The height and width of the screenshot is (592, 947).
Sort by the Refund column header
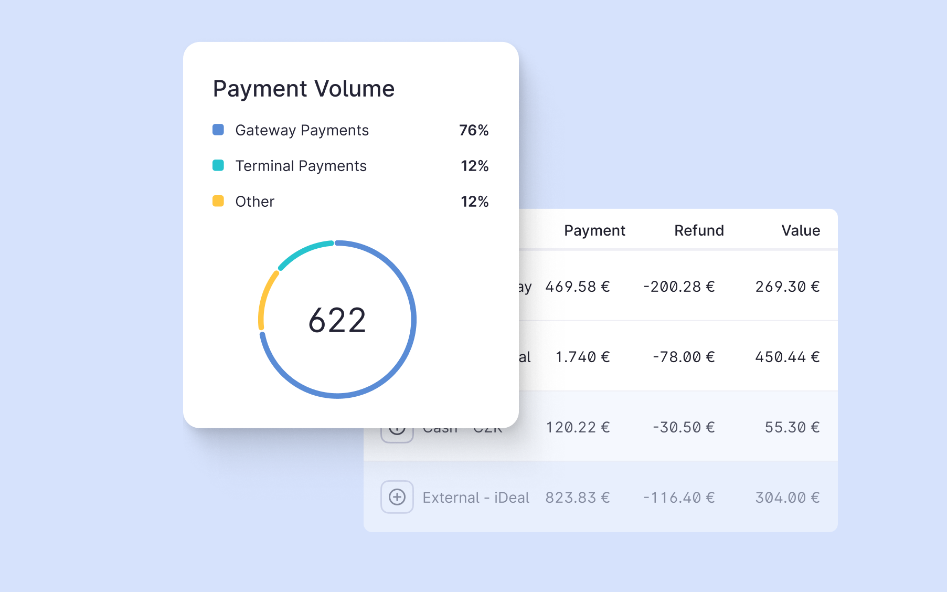click(x=699, y=230)
